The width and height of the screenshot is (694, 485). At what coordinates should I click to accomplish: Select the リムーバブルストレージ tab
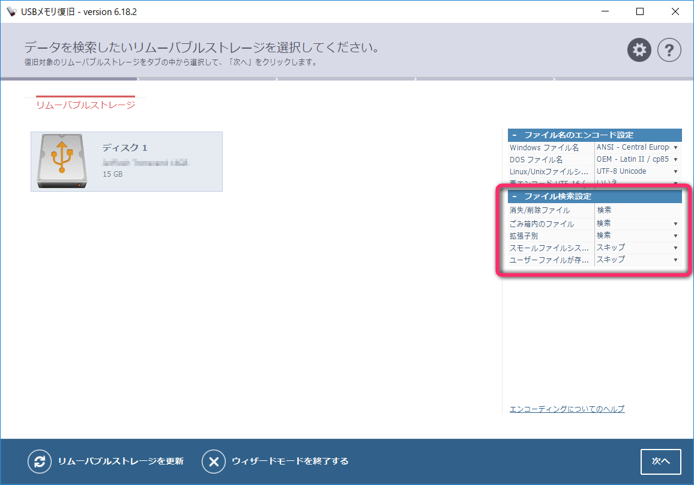(85, 105)
